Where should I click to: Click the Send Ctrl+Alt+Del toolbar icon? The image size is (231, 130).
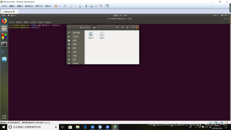(x=65, y=6)
